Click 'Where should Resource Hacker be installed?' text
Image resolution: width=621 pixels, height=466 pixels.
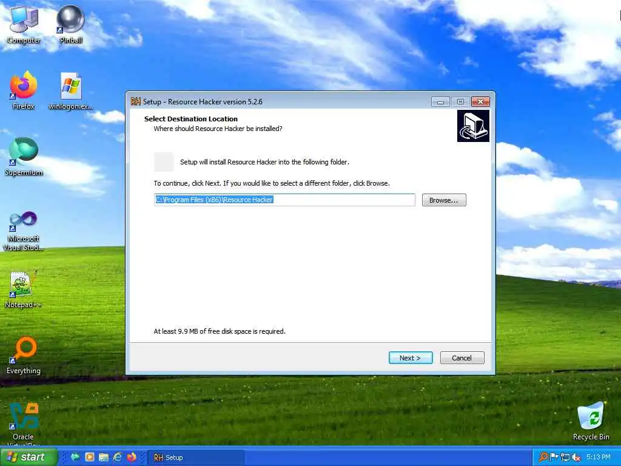[x=218, y=129]
